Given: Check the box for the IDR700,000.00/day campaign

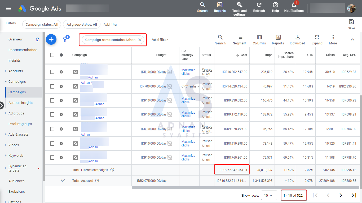Looking at the screenshot, I should tap(52, 86).
